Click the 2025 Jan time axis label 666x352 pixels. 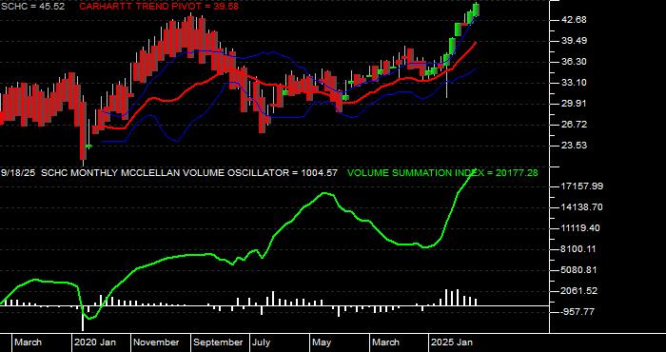click(452, 342)
